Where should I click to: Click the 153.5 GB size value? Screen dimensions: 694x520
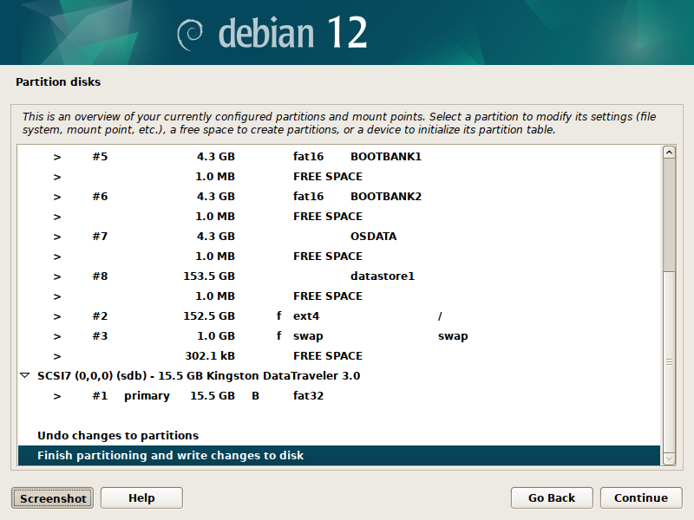(209, 276)
